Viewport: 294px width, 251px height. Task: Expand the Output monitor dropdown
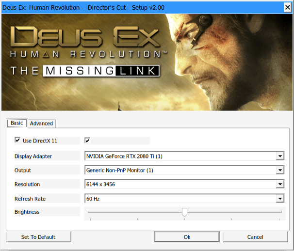[279, 170]
